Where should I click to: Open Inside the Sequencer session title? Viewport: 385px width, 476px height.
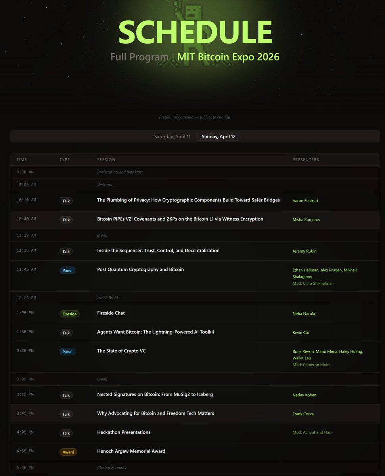158,250
